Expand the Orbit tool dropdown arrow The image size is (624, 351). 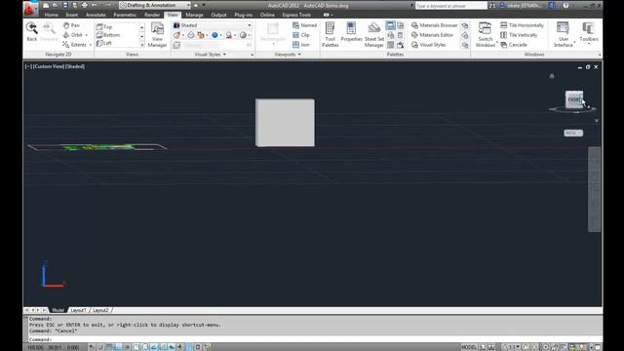pyautogui.click(x=87, y=35)
